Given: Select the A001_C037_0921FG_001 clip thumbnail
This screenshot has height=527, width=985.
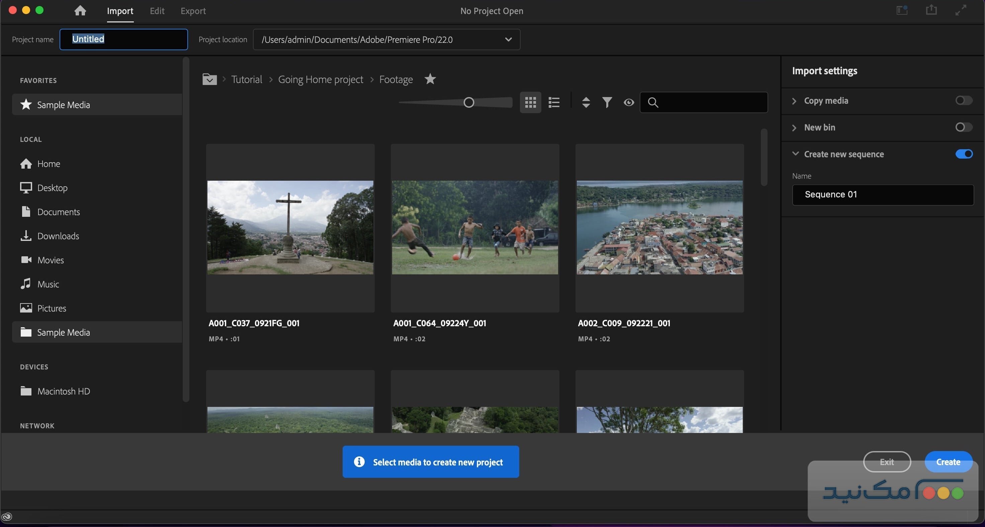Looking at the screenshot, I should (290, 227).
